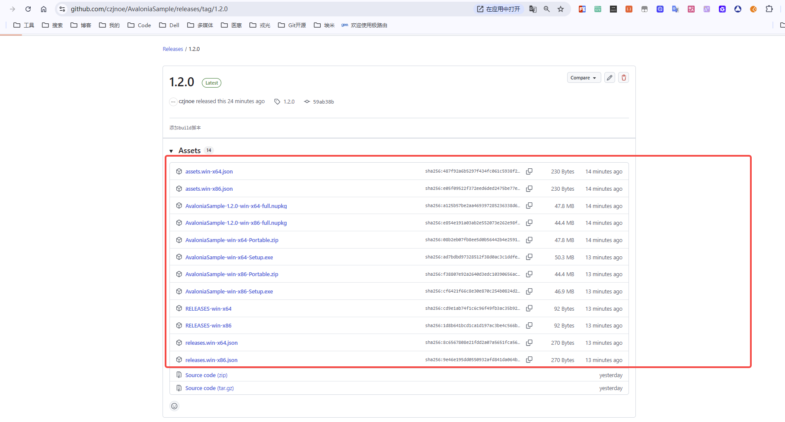The height and width of the screenshot is (422, 785).
Task: Translate this page via translate icon
Action: pyautogui.click(x=533, y=9)
